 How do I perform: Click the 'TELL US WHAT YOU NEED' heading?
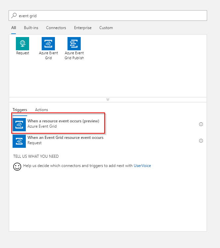36,156
